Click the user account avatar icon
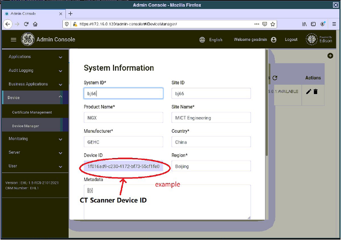The height and width of the screenshot is (240, 341). tap(273, 40)
